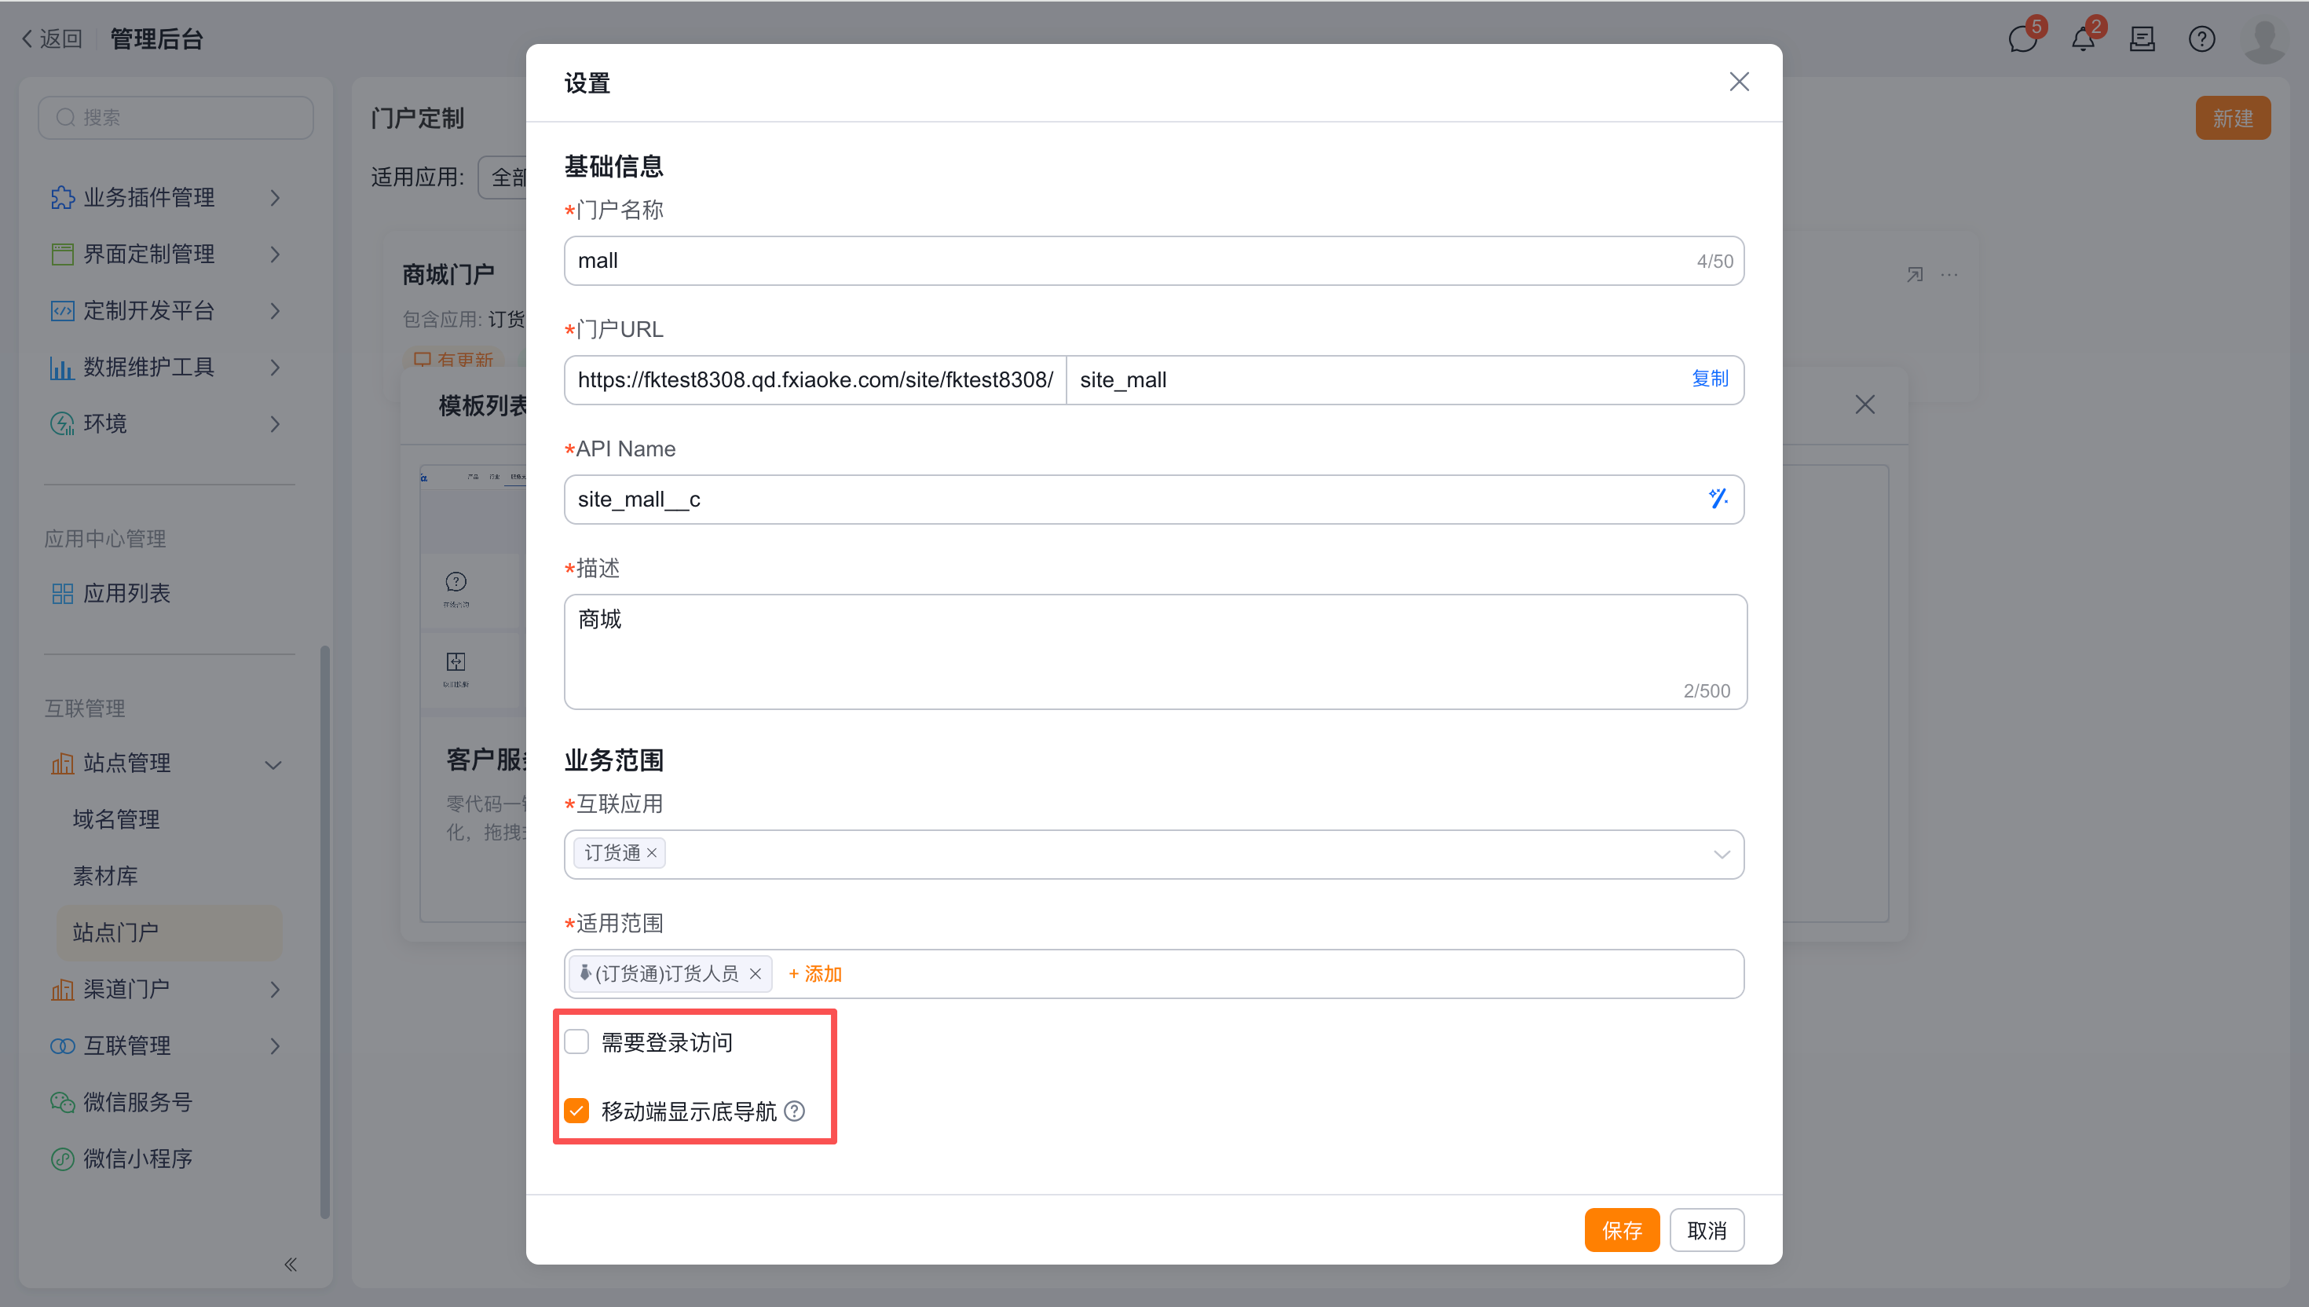Select 微信小程序 sidebar item
This screenshot has height=1307, width=2309.
tap(137, 1159)
